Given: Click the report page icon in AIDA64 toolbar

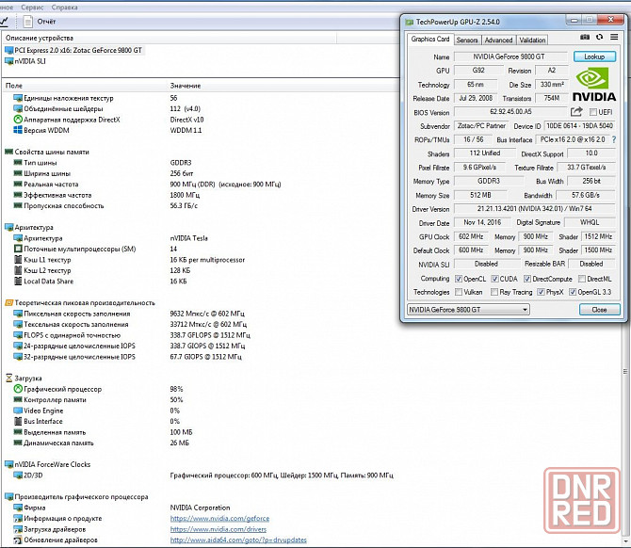Looking at the screenshot, I should [27, 22].
